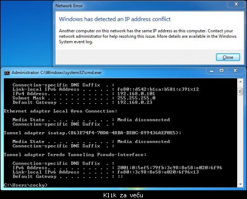Click 'Tunnel adapter Teredo Tunneling Pseudo-Interface:' line
Viewport: 247px width, 199px height.
click(75, 155)
